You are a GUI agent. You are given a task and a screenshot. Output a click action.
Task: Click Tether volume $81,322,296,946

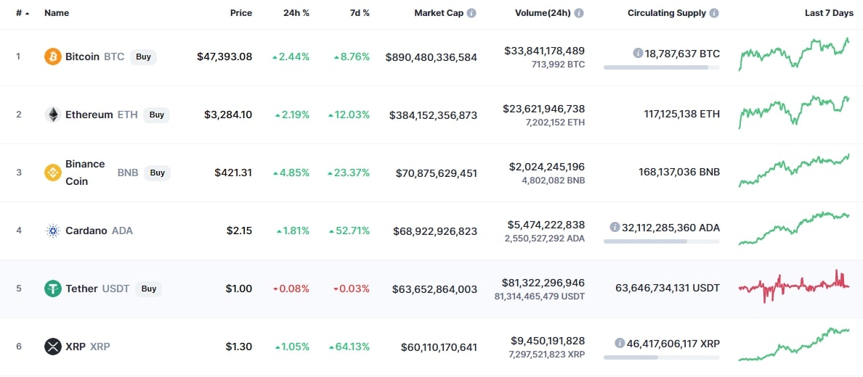point(543,283)
